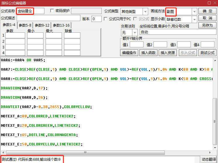This screenshot has height=163, width=218.
Task: Switch to the 参数13-16 tab
Action: pyautogui.click(x=61, y=25)
